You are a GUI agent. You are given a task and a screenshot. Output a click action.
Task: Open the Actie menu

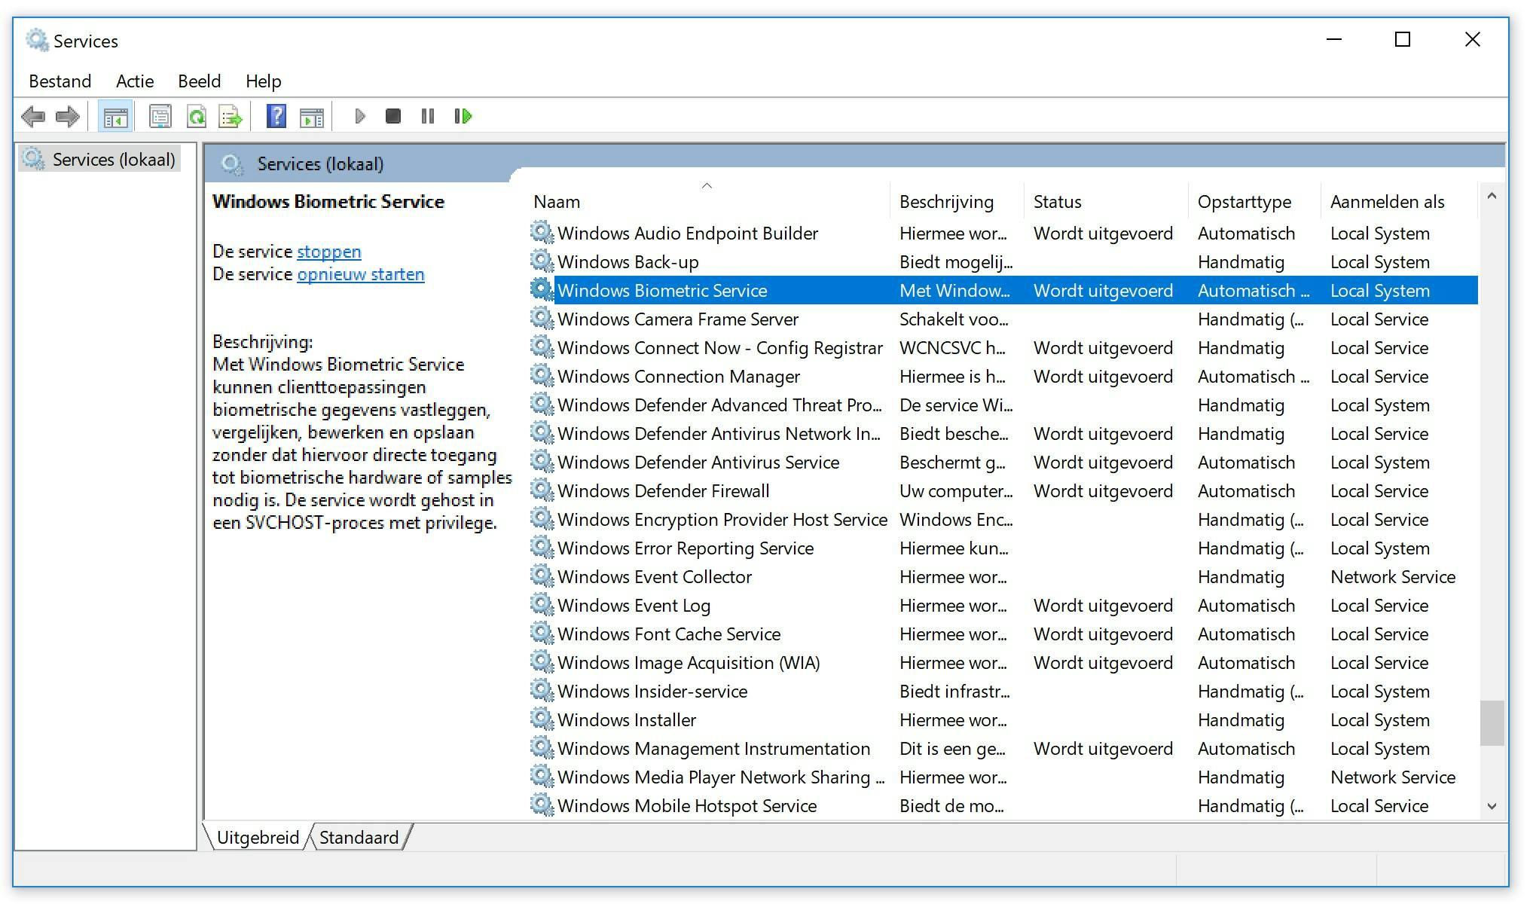point(135,81)
